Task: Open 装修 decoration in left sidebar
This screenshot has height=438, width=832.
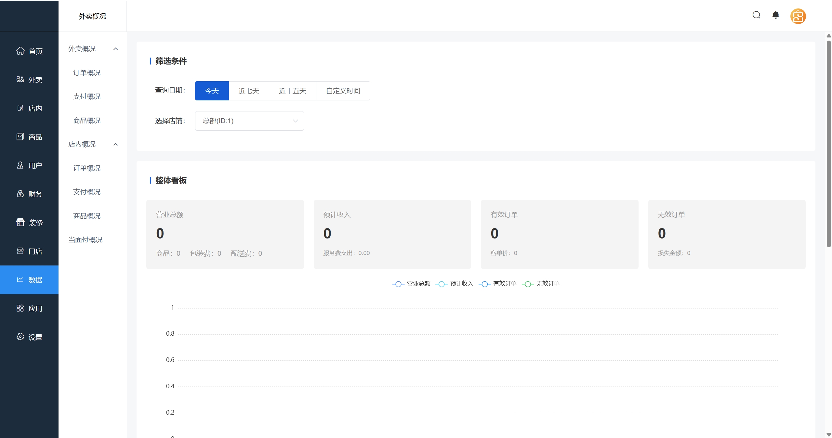Action: click(x=29, y=223)
